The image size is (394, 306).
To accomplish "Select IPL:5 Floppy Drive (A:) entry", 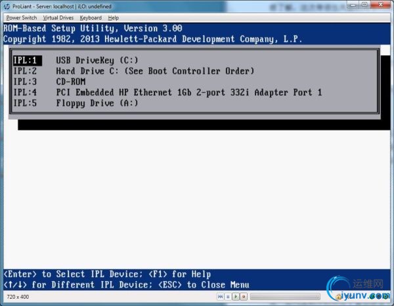I will point(76,103).
